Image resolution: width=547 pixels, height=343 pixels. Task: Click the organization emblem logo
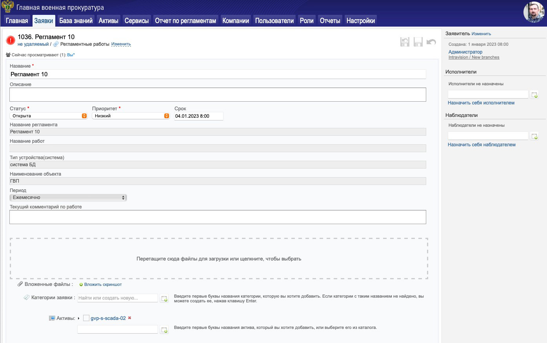(x=8, y=7)
